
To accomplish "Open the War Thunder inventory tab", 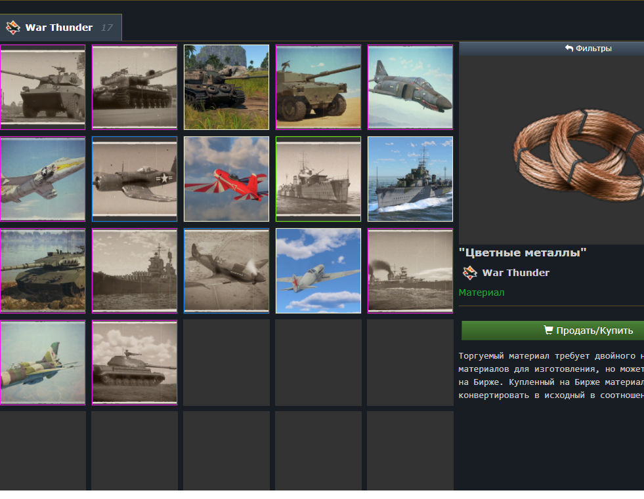I will point(60,28).
